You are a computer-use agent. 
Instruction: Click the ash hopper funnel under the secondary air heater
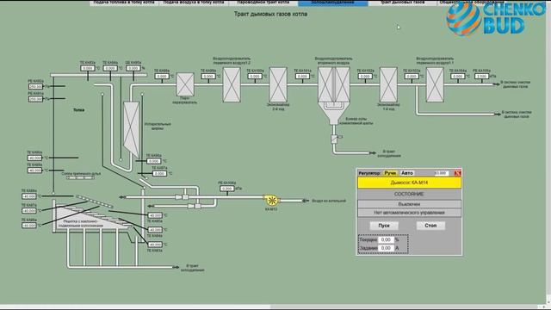click(334, 114)
